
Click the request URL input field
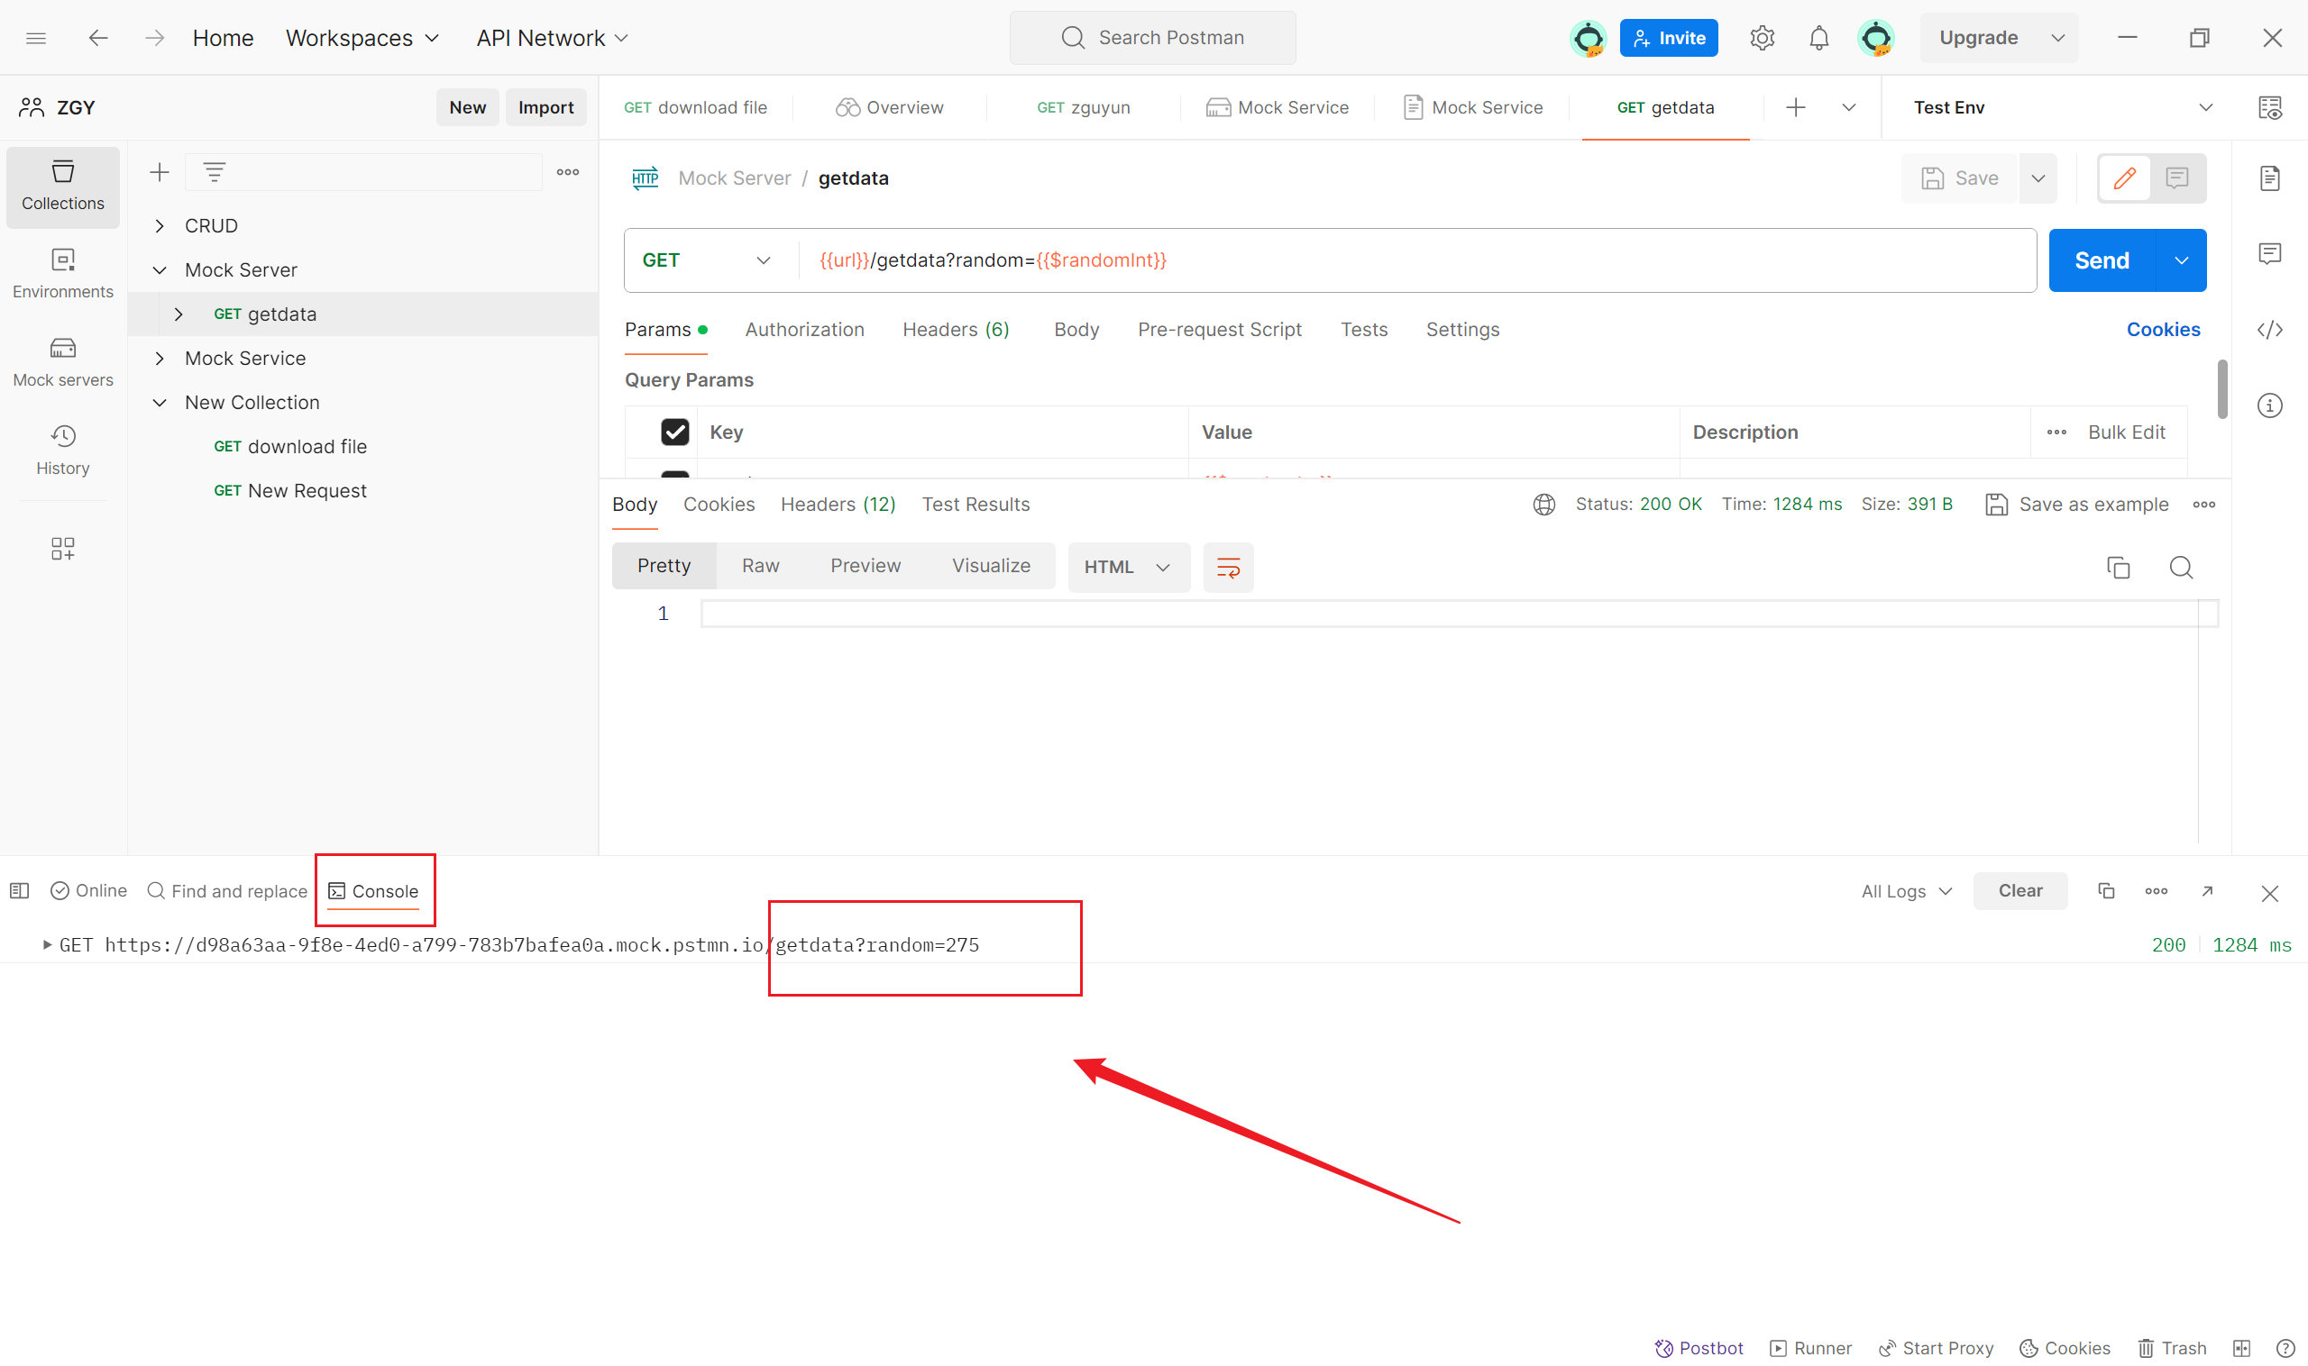click(1416, 260)
